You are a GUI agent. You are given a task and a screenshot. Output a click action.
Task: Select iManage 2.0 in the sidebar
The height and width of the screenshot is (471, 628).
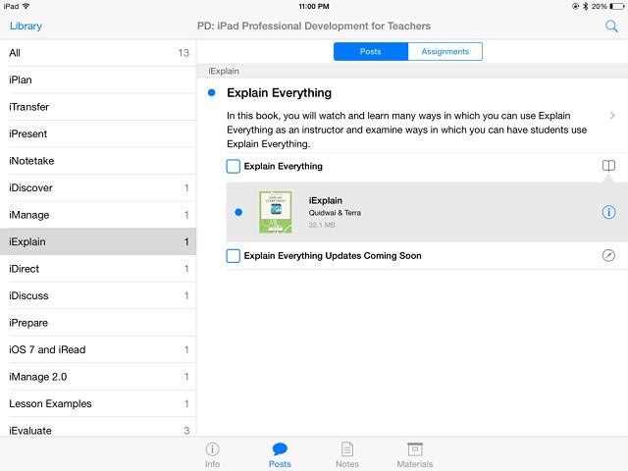click(98, 377)
